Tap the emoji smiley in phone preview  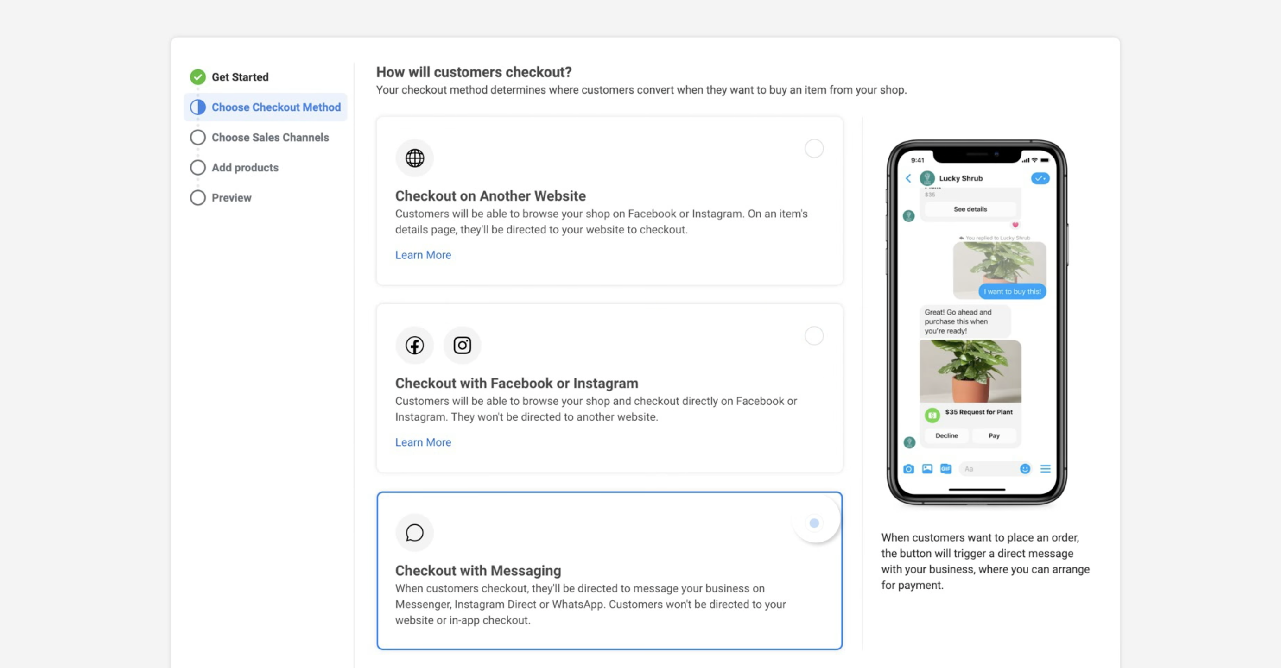[1025, 469]
